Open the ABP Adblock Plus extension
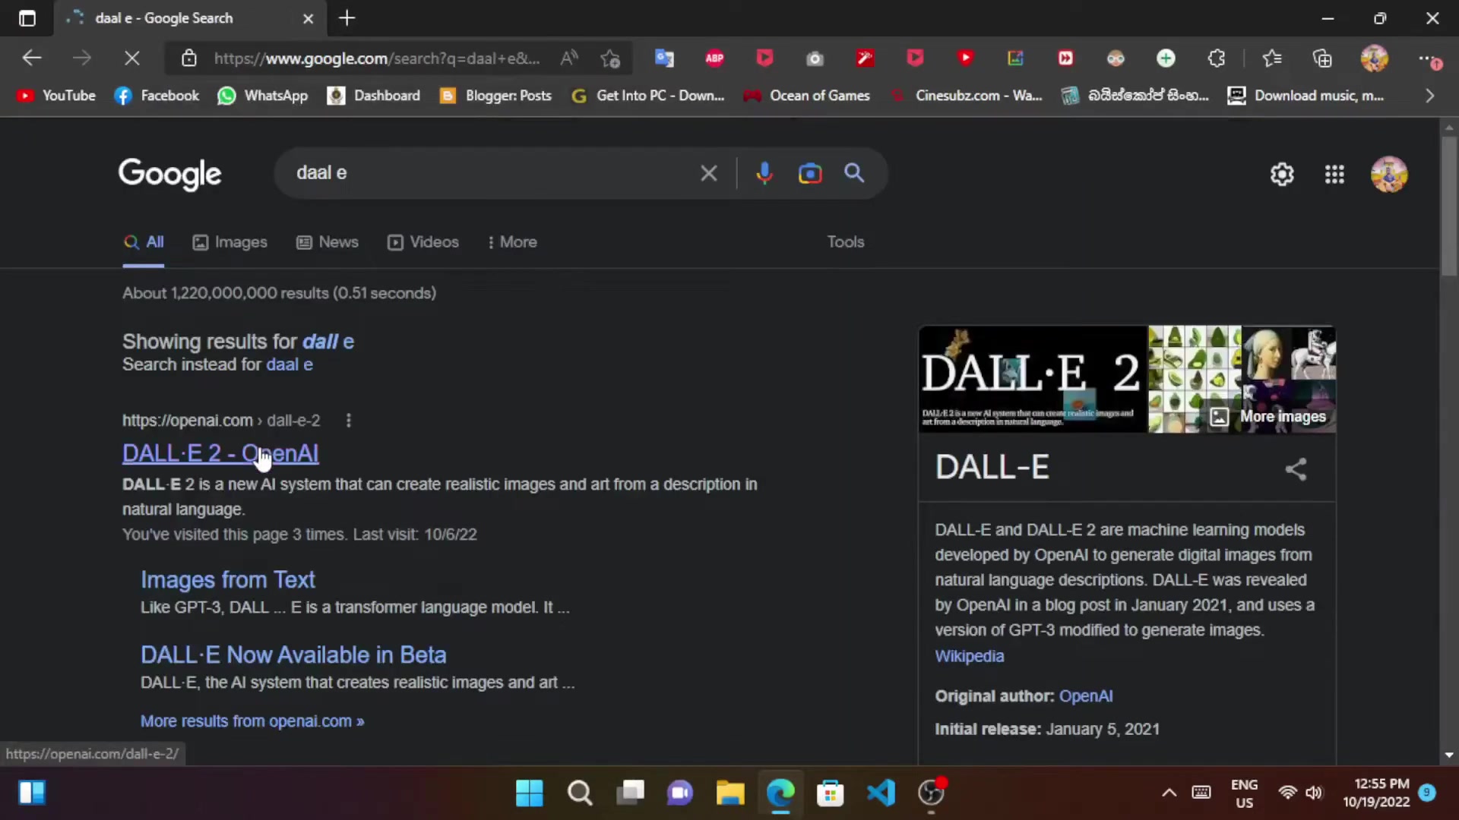 [714, 58]
